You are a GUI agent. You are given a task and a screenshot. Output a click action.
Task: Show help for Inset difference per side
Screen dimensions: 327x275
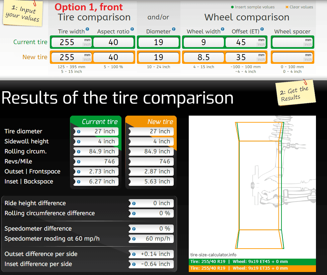click(134, 264)
